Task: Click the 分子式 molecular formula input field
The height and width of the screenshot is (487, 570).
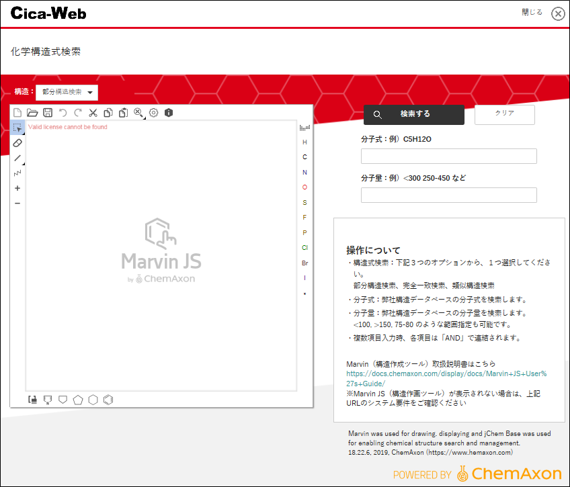Action: click(x=448, y=156)
